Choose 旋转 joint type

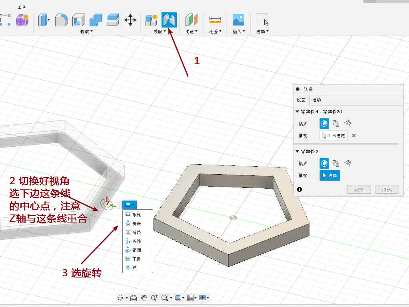click(x=138, y=224)
